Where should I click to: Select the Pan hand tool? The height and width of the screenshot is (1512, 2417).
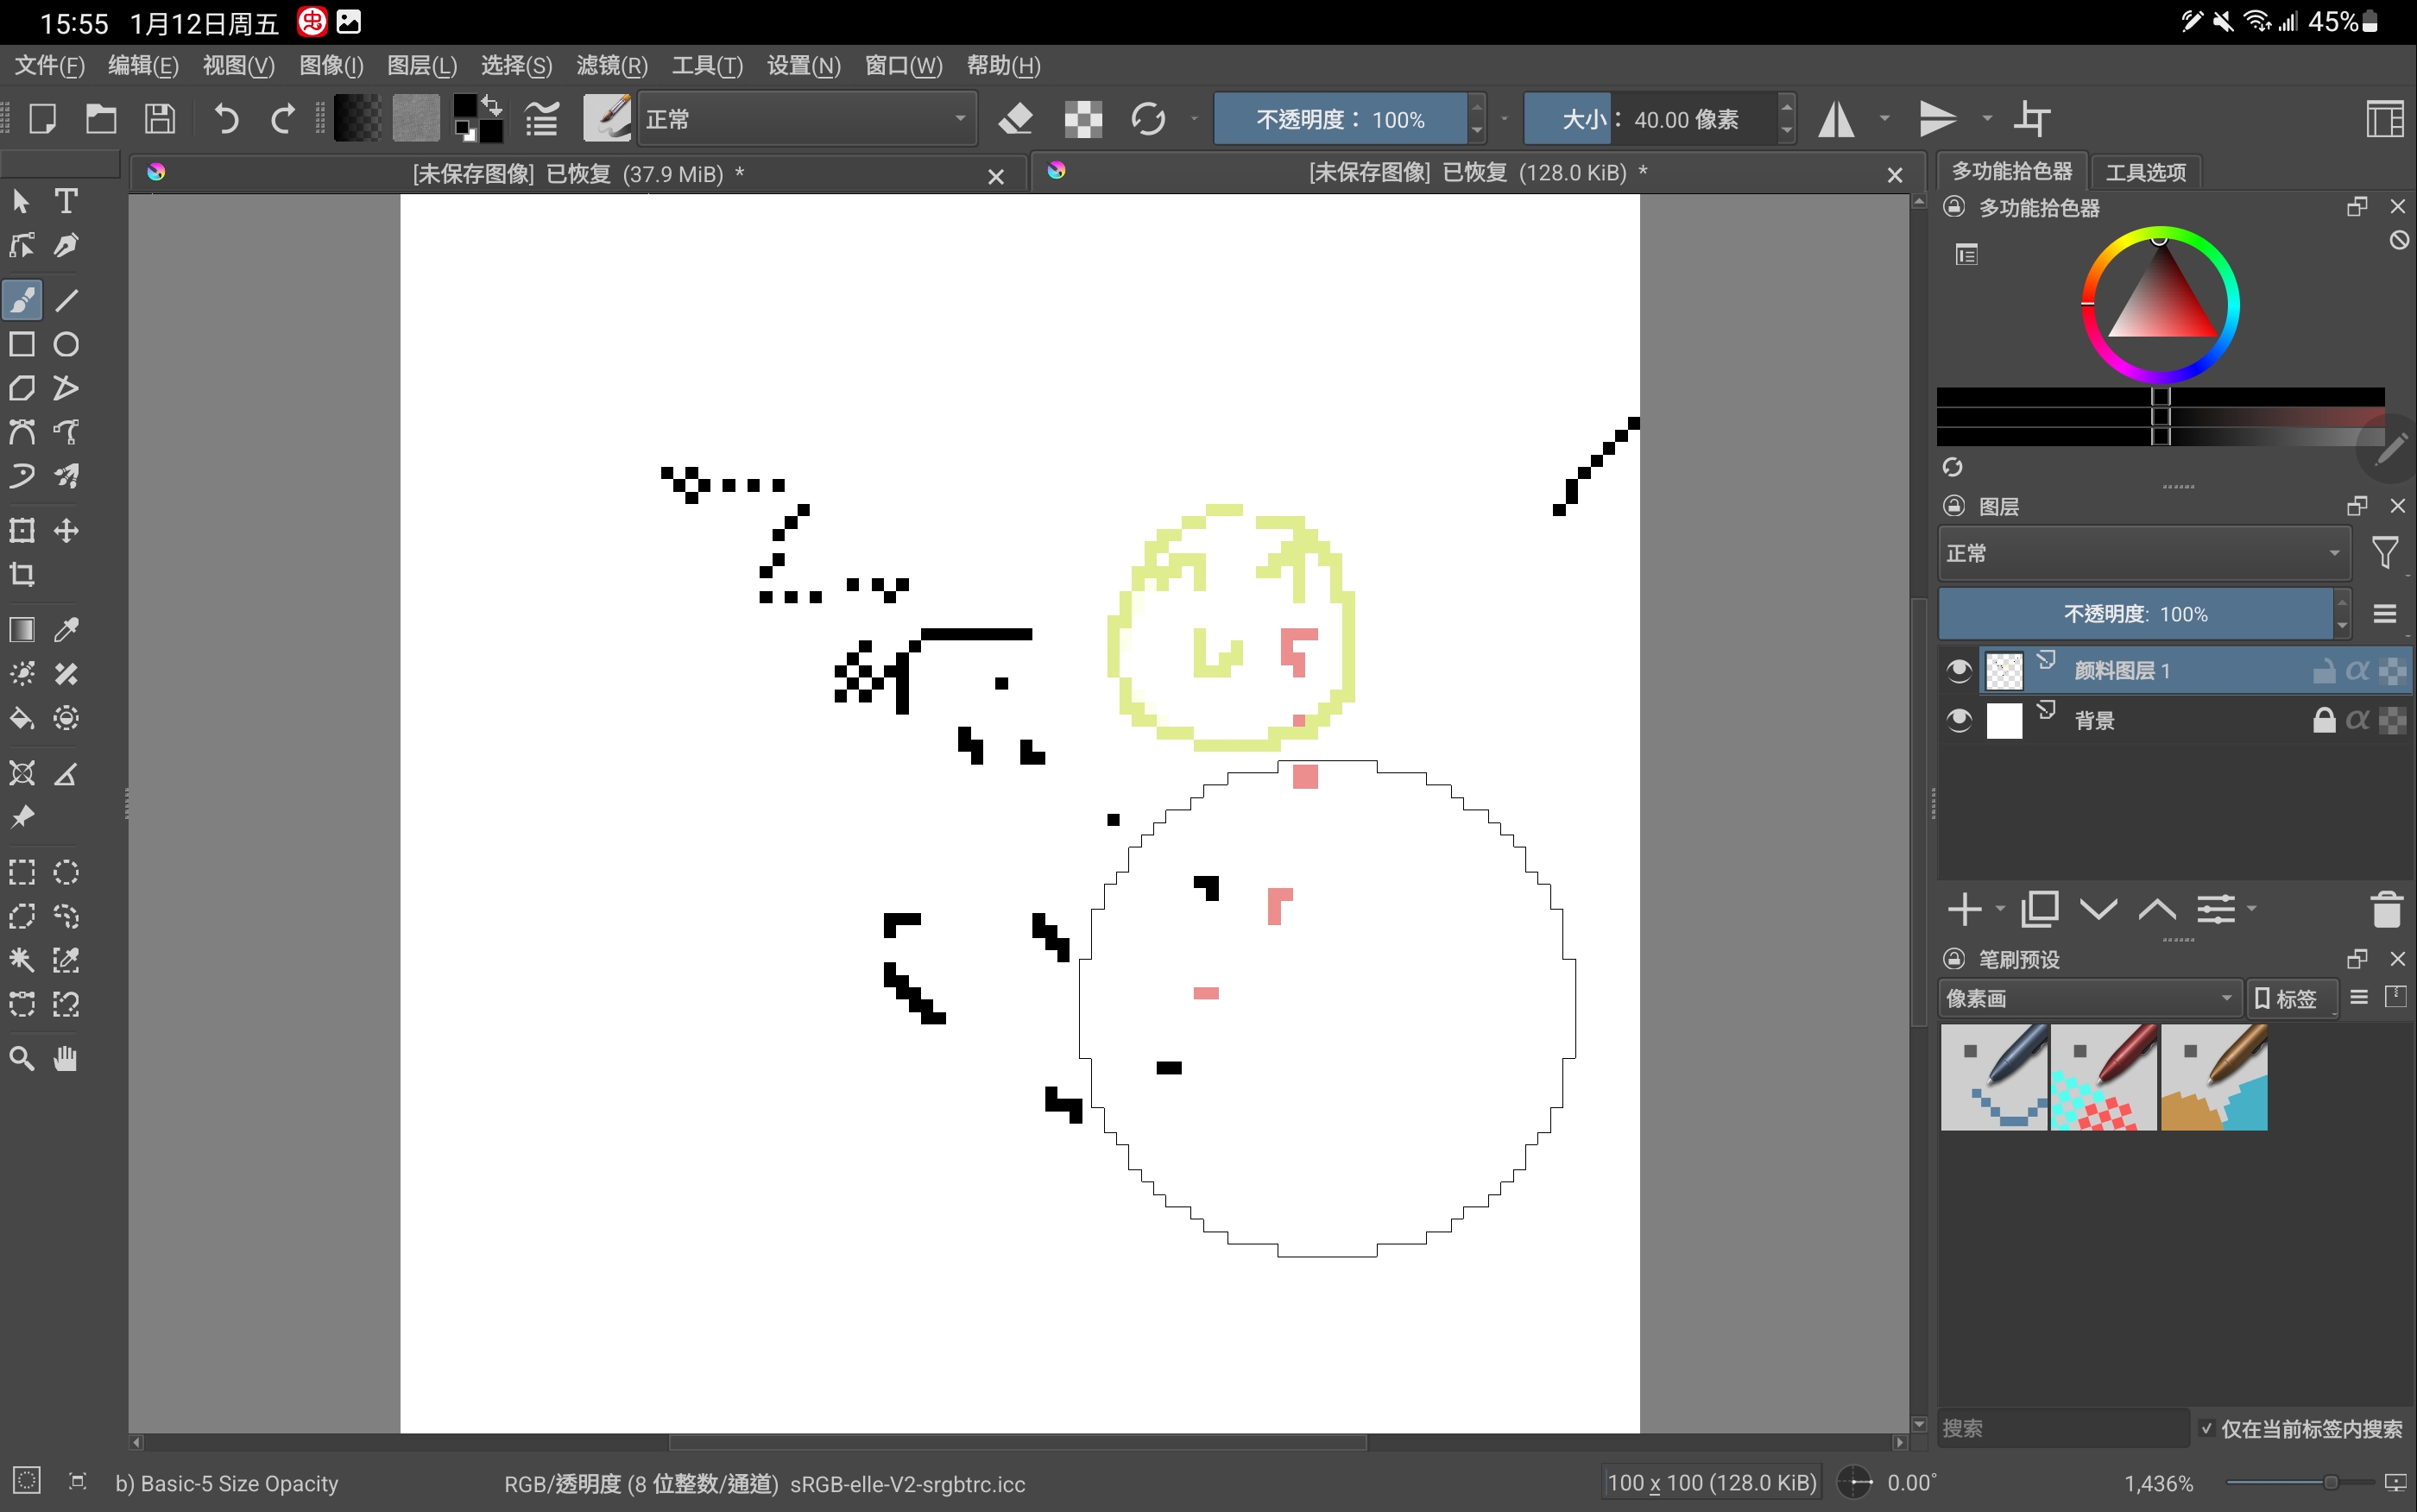(66, 1058)
